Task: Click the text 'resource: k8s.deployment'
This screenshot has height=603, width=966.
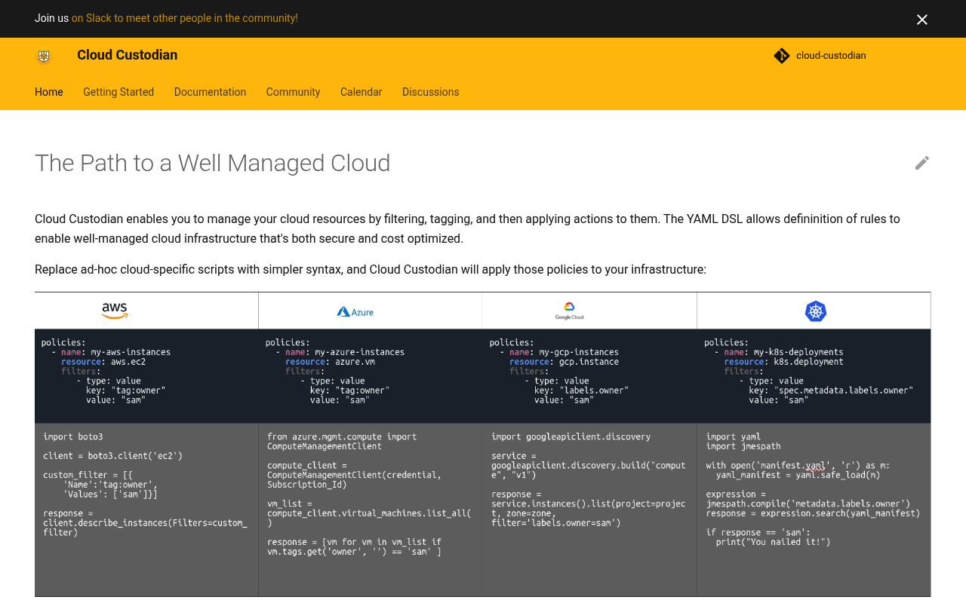Action: pyautogui.click(x=784, y=362)
